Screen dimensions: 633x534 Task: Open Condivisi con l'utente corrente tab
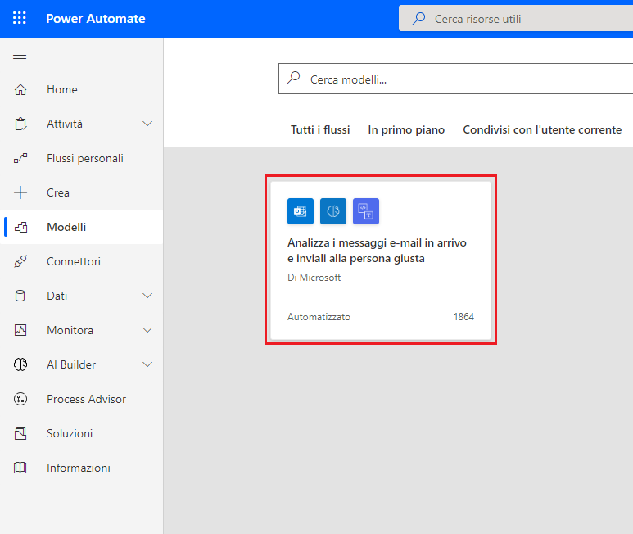[542, 129]
